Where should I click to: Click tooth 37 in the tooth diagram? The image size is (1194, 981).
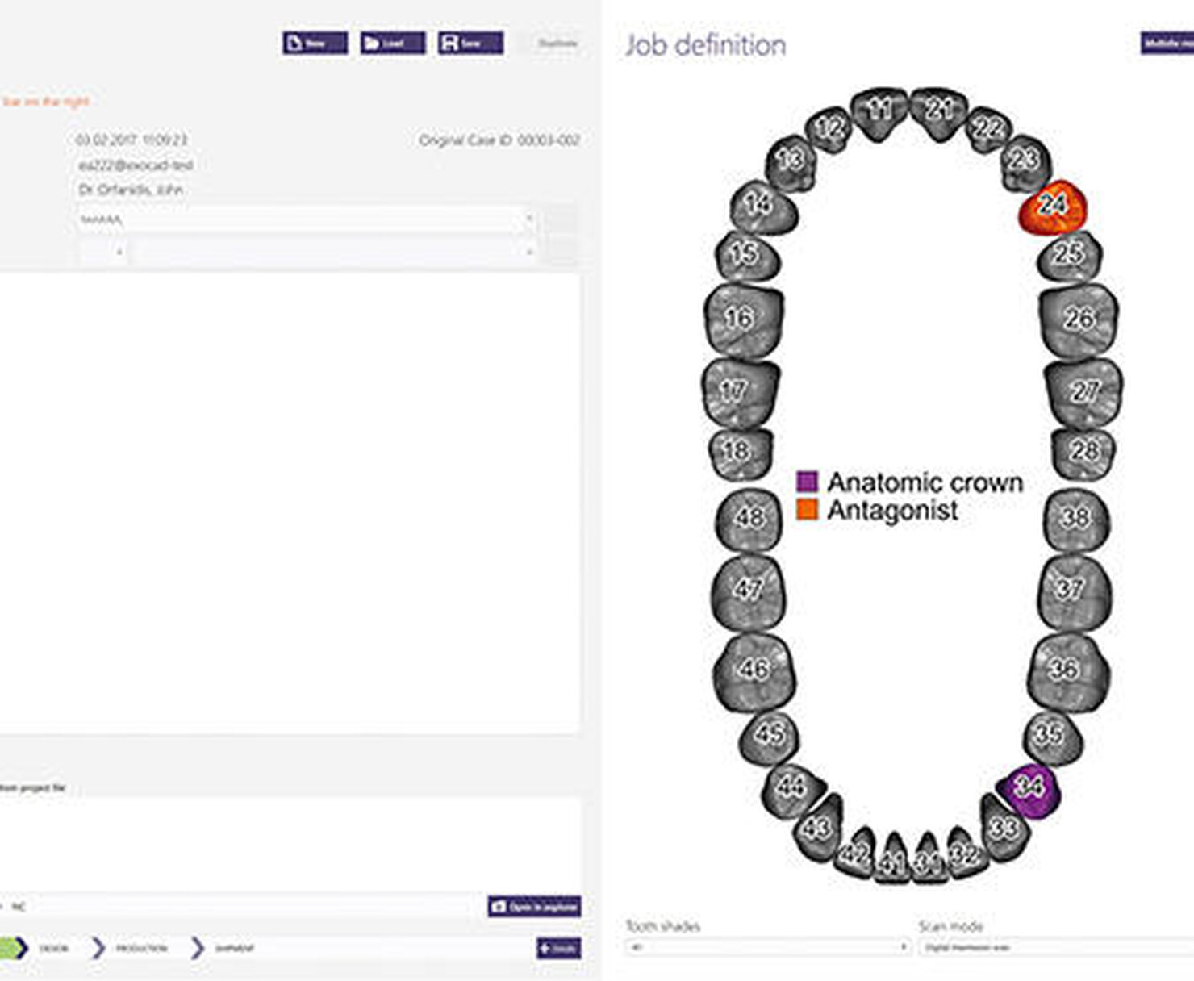tap(1072, 590)
